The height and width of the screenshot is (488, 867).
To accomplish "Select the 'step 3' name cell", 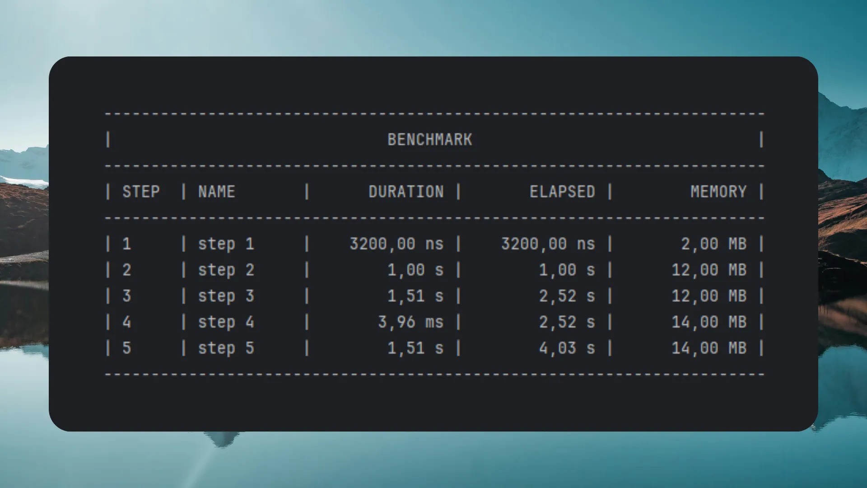I will (226, 296).
